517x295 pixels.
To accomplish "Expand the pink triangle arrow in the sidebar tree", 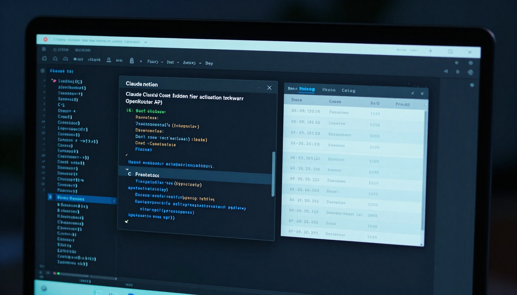I will pyautogui.click(x=54, y=81).
